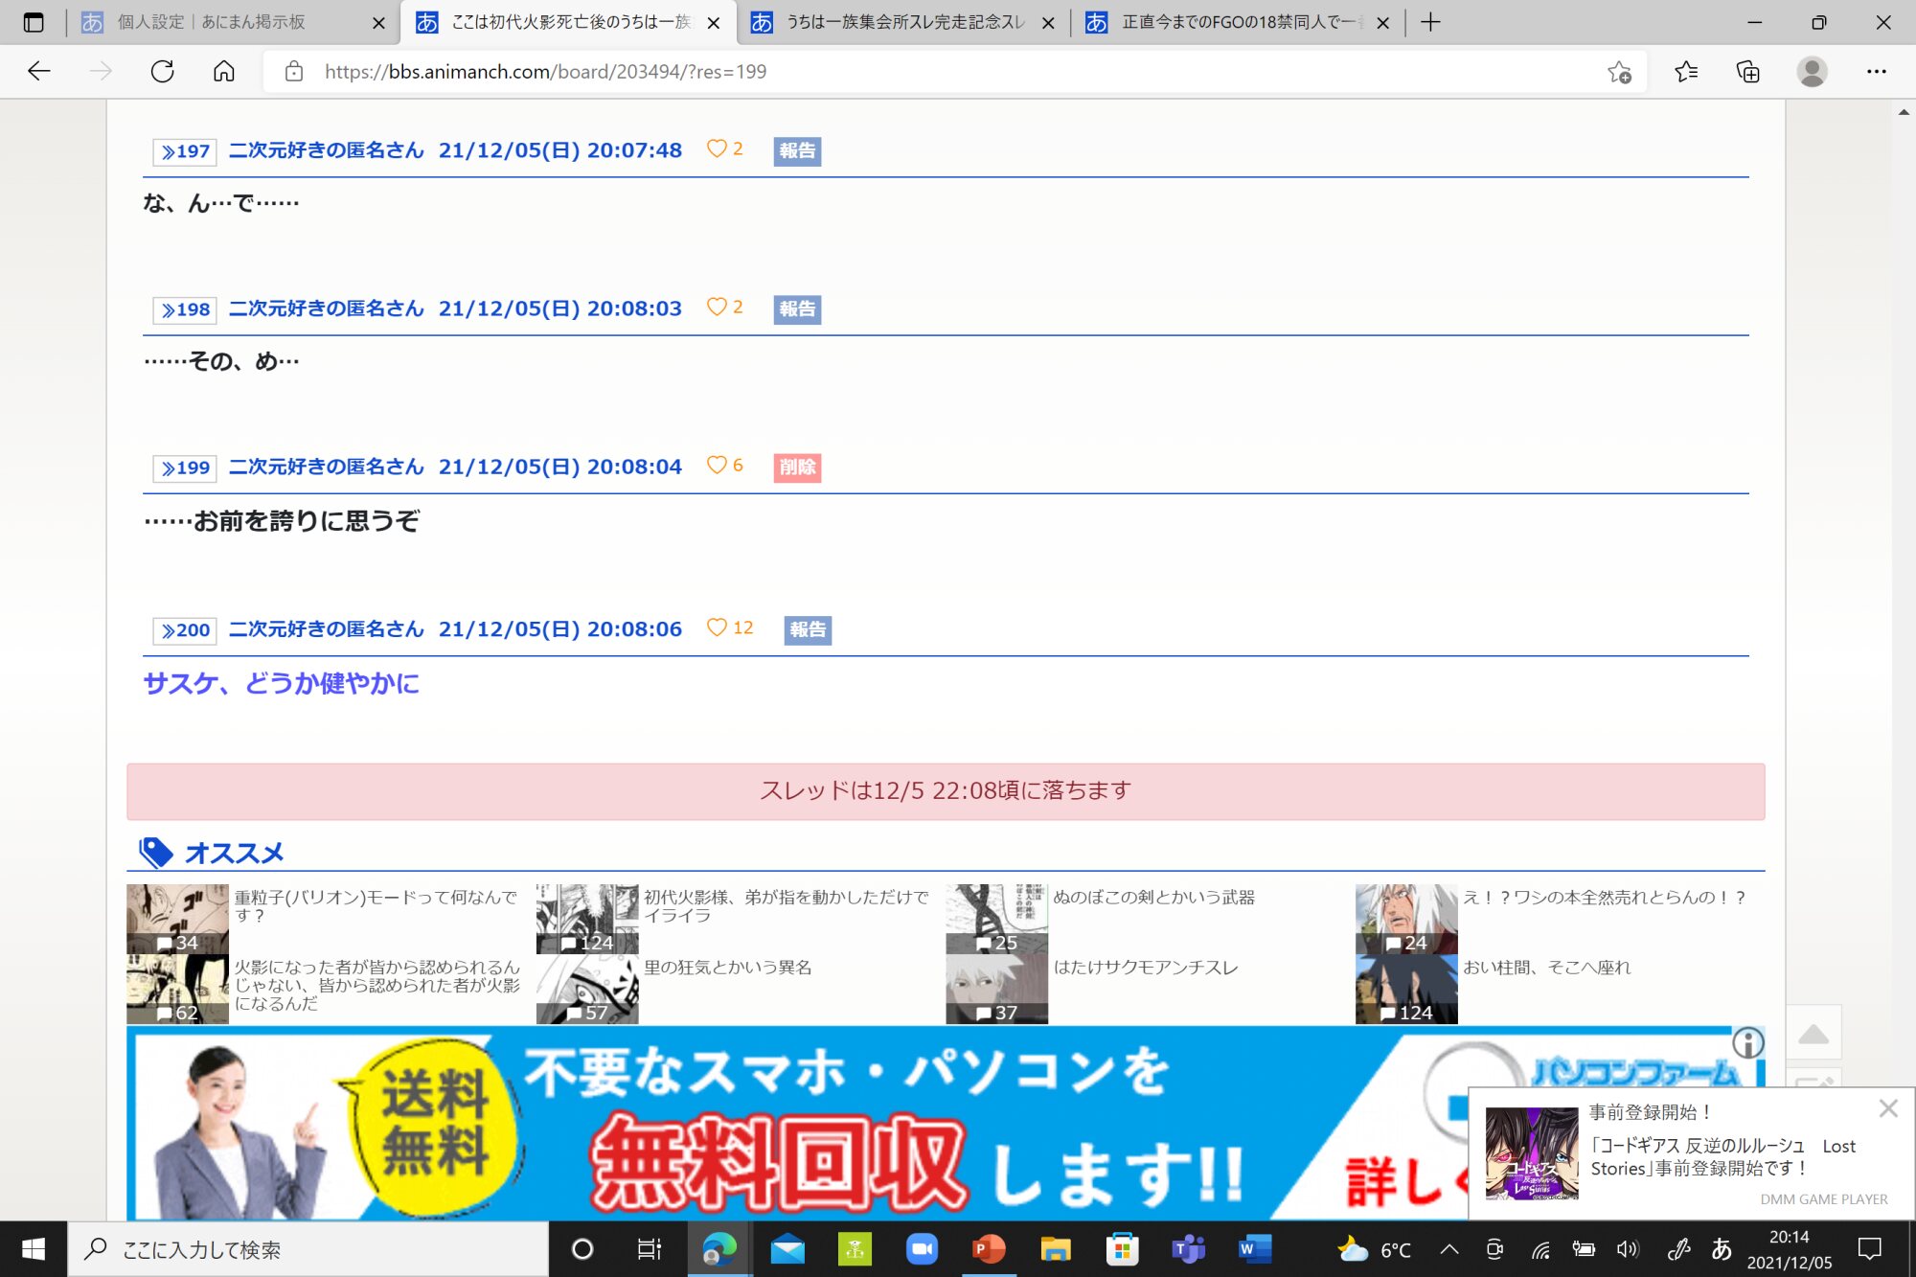Viewport: 1916px width, 1277px height.
Task: Click the scroll-to-top arrow button
Action: tap(1813, 1035)
